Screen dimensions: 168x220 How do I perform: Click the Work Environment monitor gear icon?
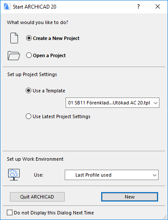click(x=14, y=175)
